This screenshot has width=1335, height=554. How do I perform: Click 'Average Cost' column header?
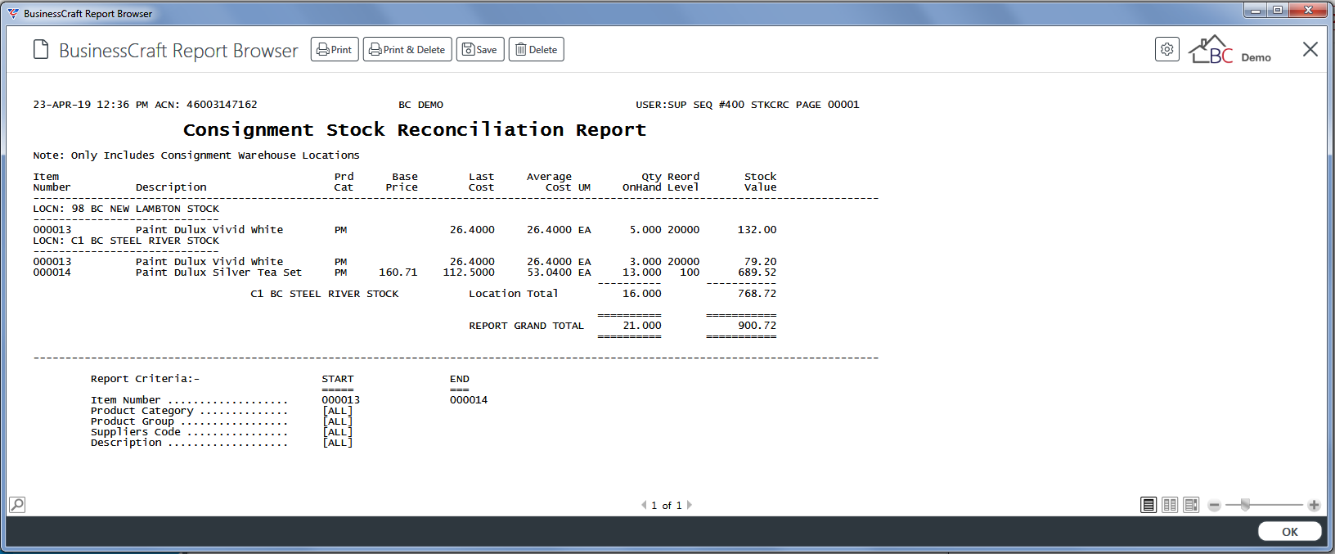[x=549, y=182]
